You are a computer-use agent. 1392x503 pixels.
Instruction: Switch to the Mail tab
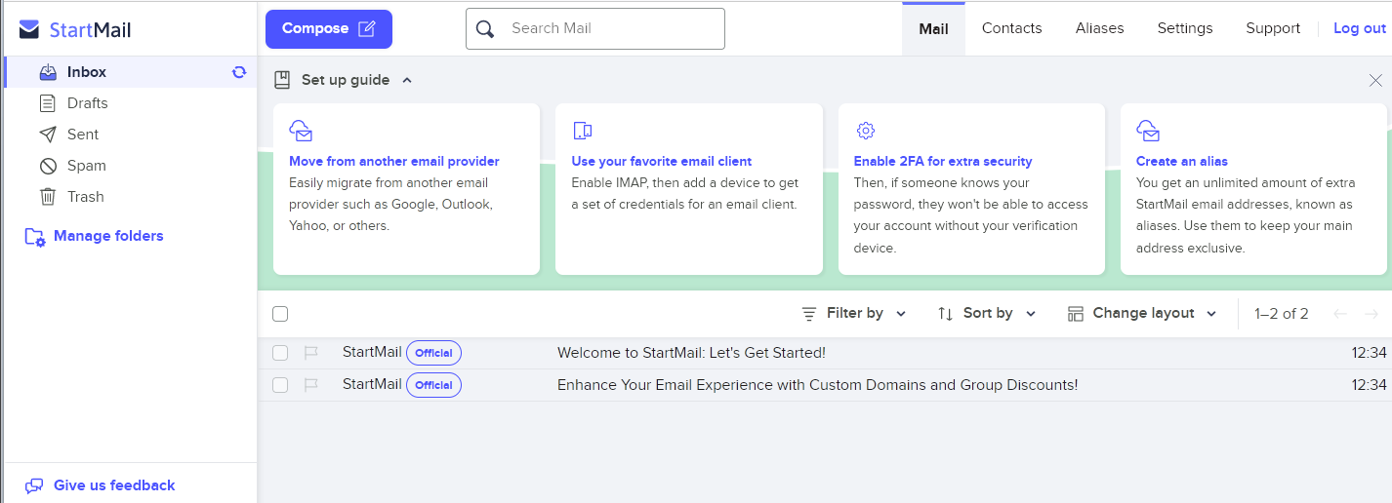pos(933,28)
